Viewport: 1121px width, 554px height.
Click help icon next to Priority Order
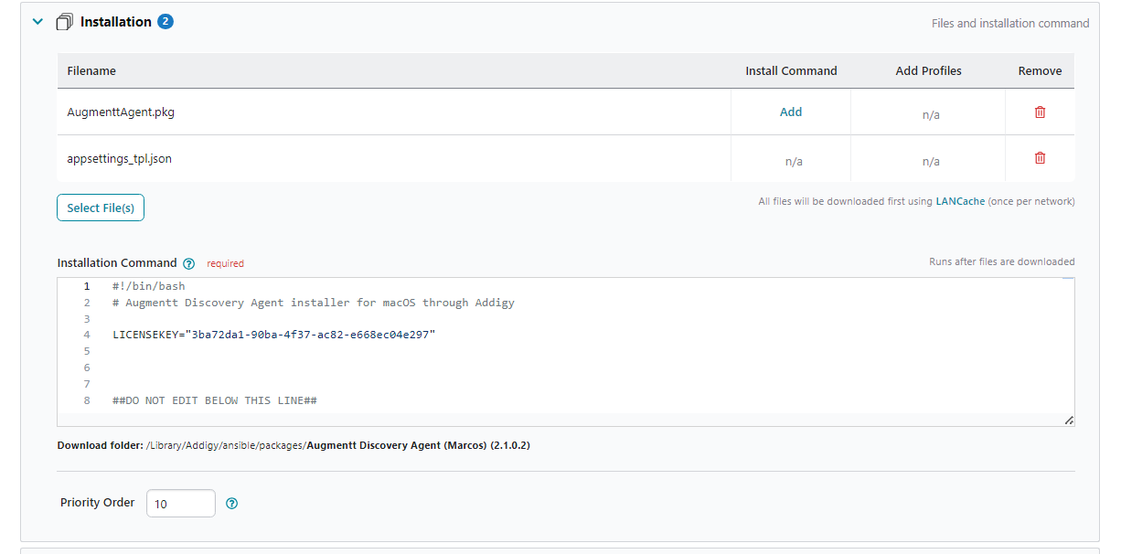click(x=231, y=503)
